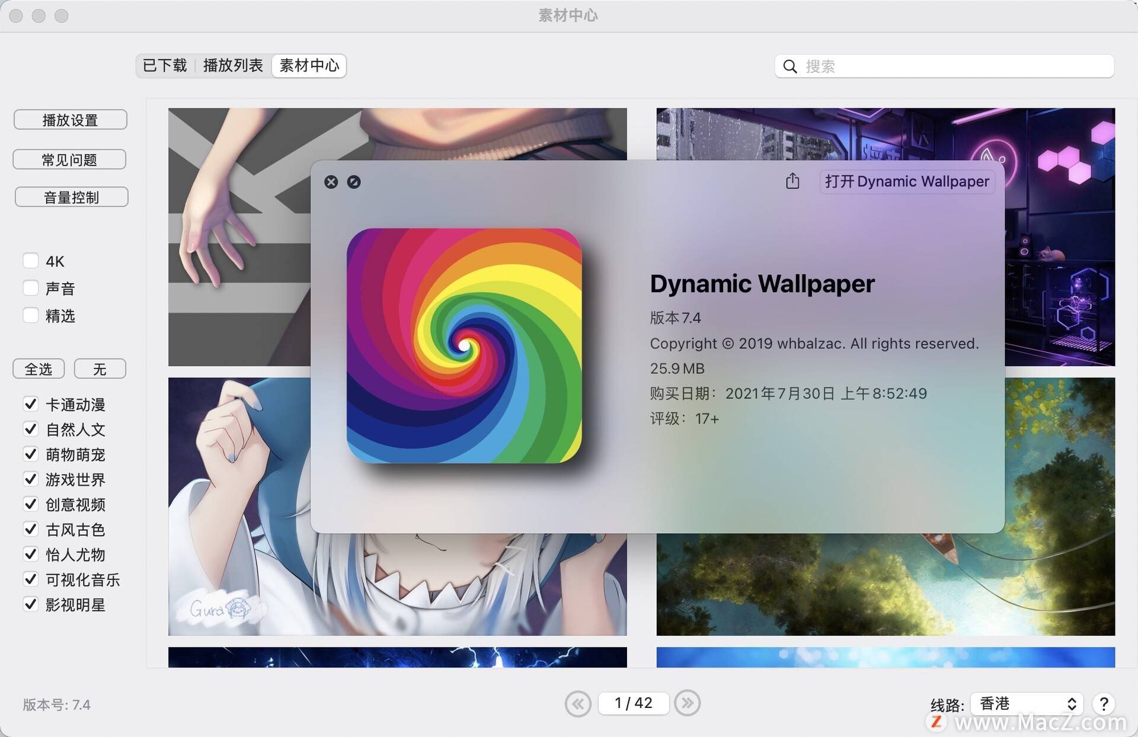Open the 常见问题 FAQ

(69, 159)
